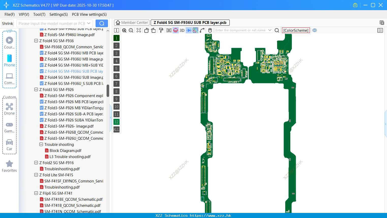Select Computer category in sidebar
This screenshot has height=218, width=387.
point(9,79)
